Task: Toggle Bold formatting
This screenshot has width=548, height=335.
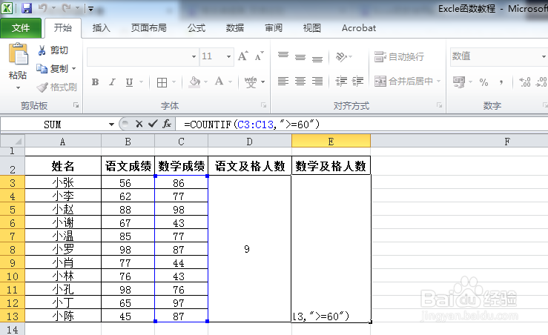Action: pyautogui.click(x=95, y=82)
